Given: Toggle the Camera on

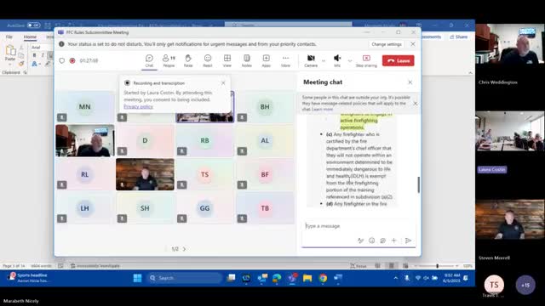Looking at the screenshot, I should 311,60.
